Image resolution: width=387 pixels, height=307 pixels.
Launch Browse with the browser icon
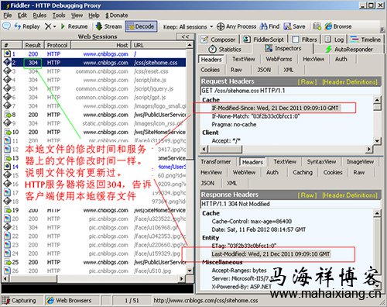click(328, 26)
